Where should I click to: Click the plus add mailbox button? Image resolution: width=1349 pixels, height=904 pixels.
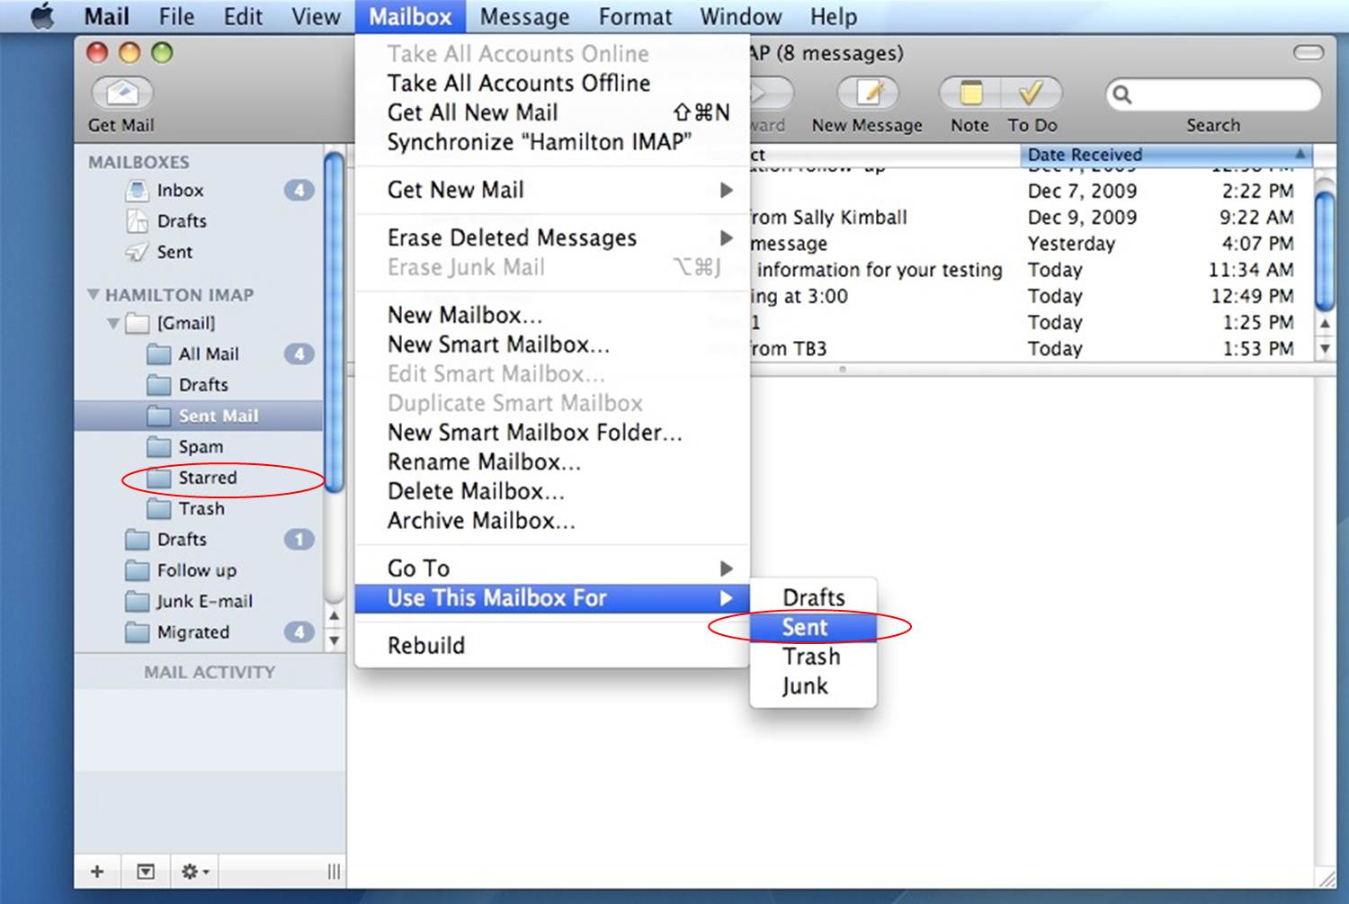tap(97, 871)
